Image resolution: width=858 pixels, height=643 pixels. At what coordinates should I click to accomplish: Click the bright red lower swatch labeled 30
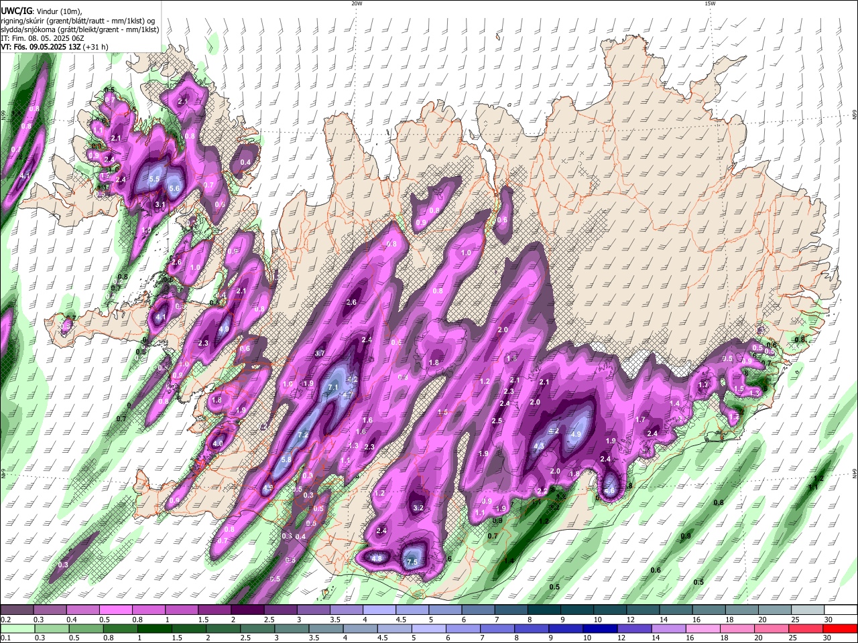tap(839, 628)
